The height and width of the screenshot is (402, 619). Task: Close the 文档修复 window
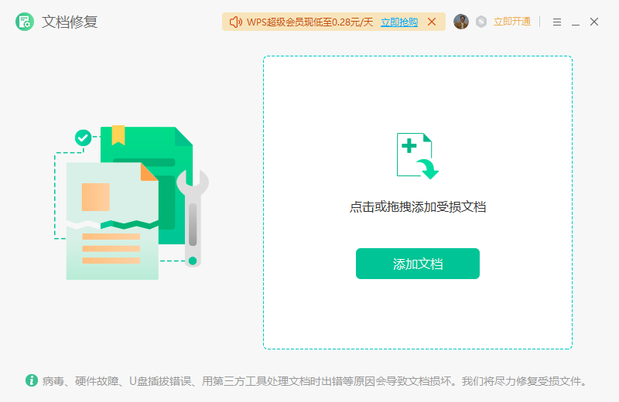594,22
